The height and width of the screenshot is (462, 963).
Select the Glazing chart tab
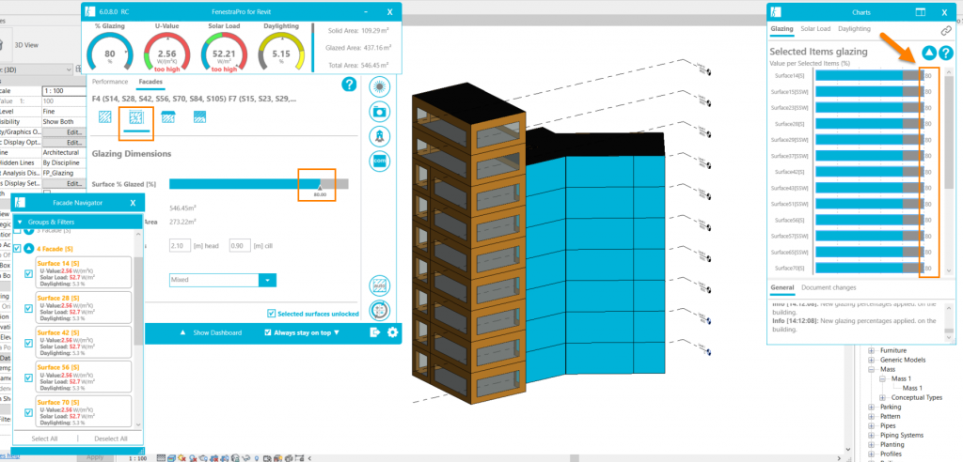pyautogui.click(x=781, y=29)
